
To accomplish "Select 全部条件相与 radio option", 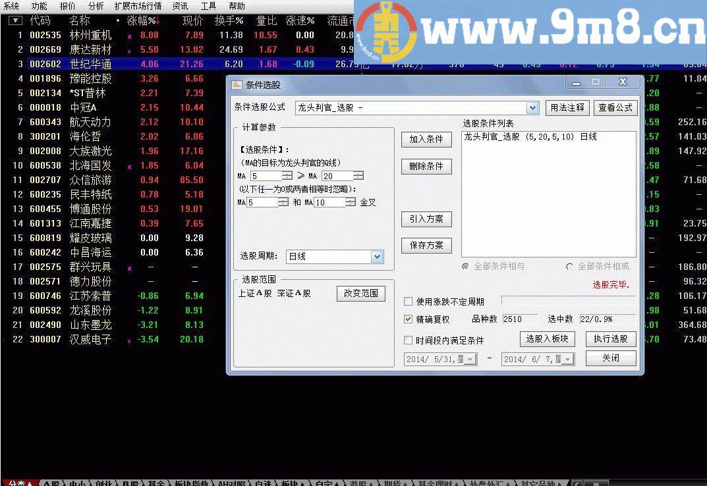I will (465, 267).
